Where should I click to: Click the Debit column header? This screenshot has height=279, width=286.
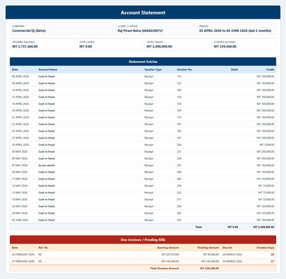coord(235,70)
